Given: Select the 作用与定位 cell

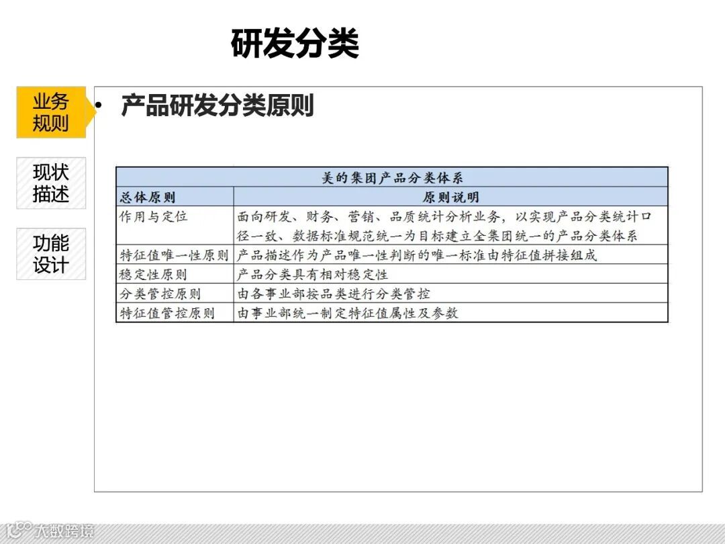Looking at the screenshot, I should coord(175,226).
